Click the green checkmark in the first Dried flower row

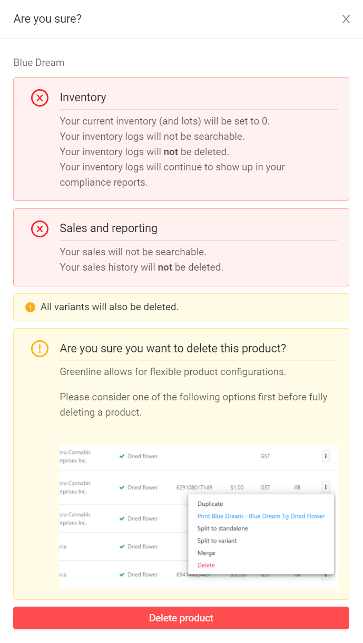pos(122,456)
